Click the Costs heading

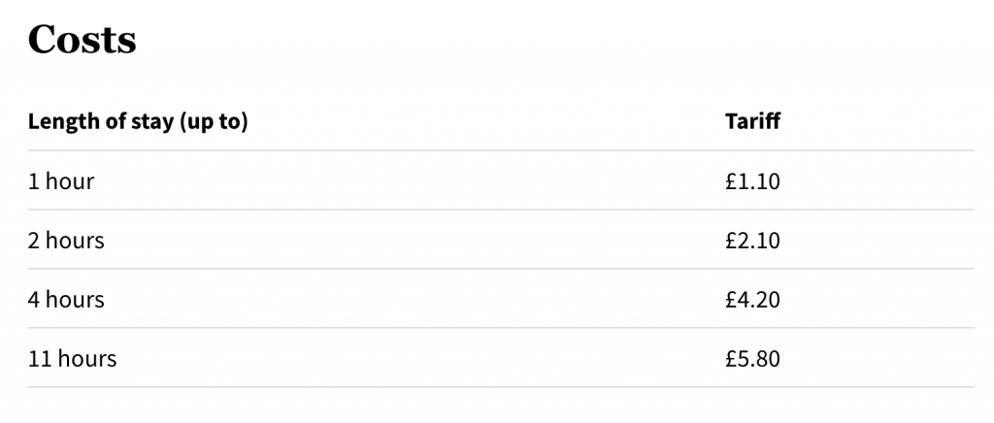point(82,40)
